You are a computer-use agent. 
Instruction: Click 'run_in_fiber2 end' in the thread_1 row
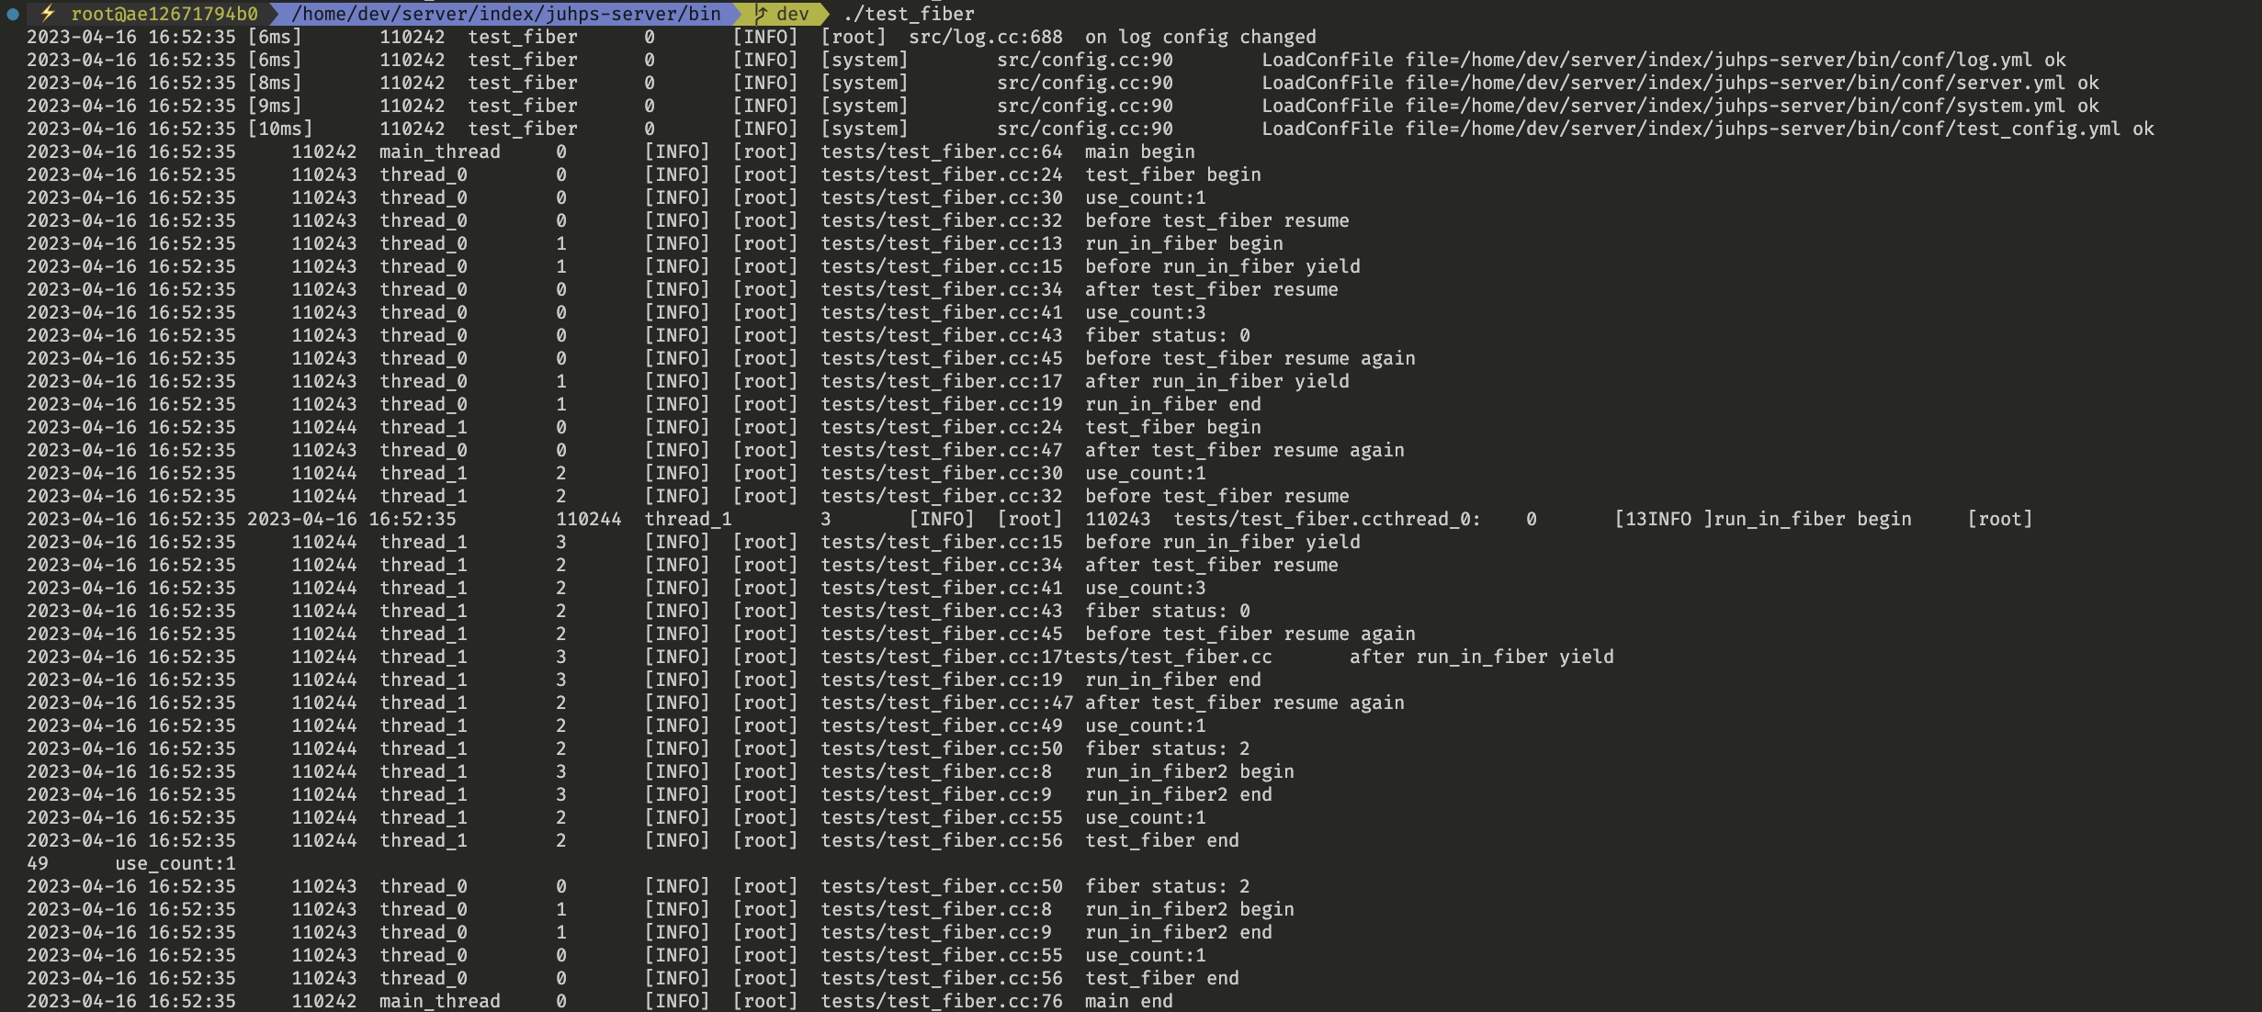pos(1178,794)
